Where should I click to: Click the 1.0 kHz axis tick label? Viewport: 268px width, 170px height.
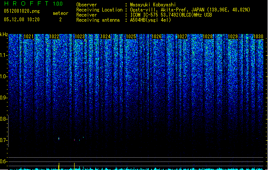(x=4, y=77)
